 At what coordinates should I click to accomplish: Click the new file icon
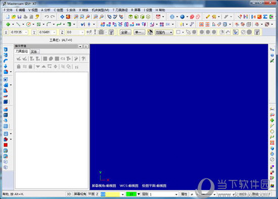pos(8,17)
